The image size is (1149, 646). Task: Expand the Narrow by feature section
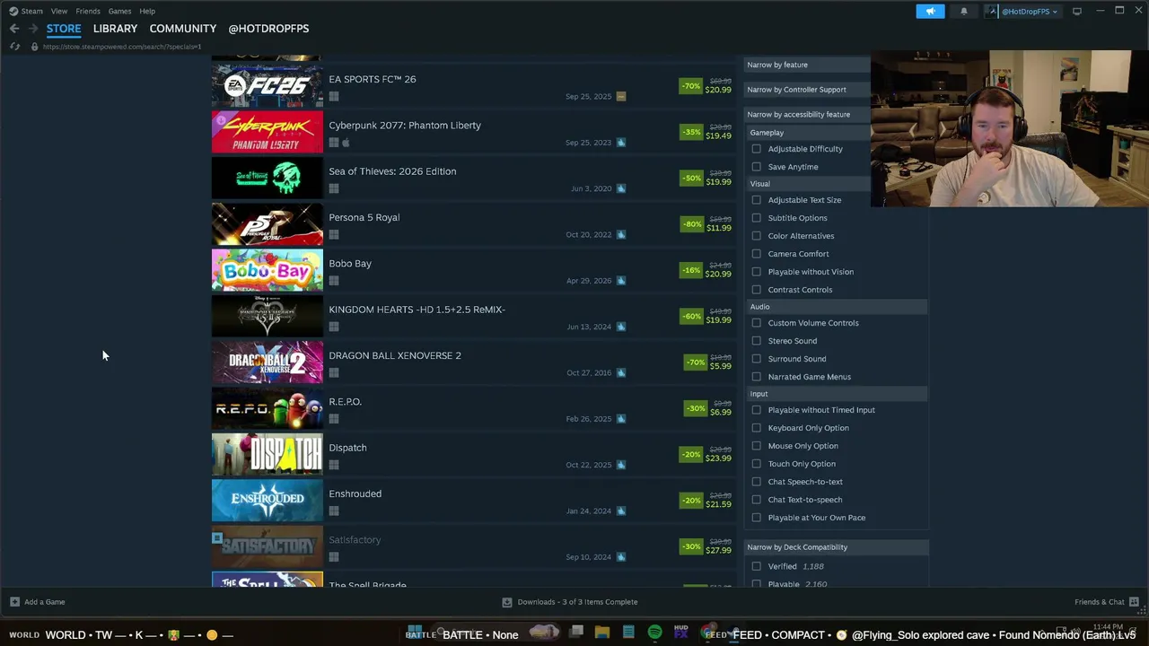808,65
